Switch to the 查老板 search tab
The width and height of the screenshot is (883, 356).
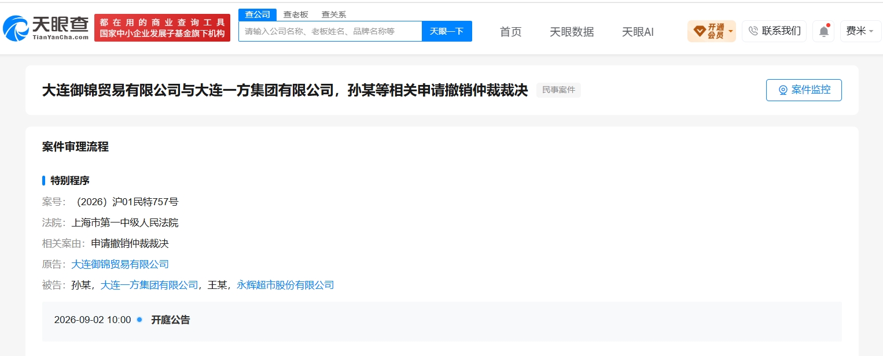click(x=295, y=14)
